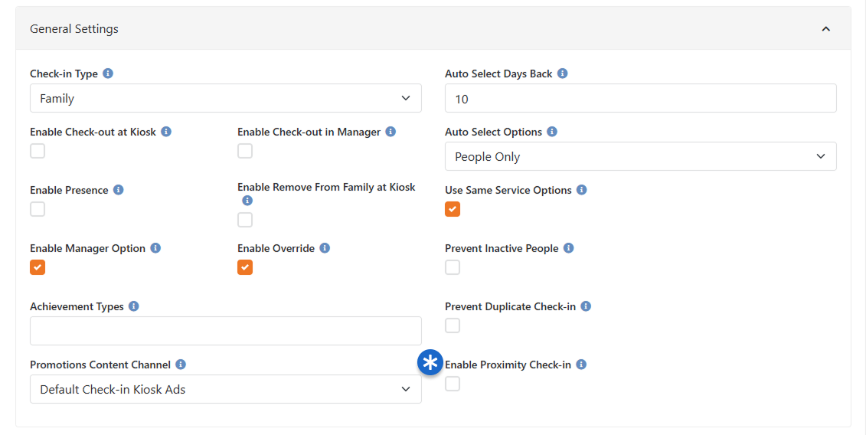This screenshot has width=866, height=435.
Task: Show info for Enable Check-out in Manager
Action: pos(391,132)
